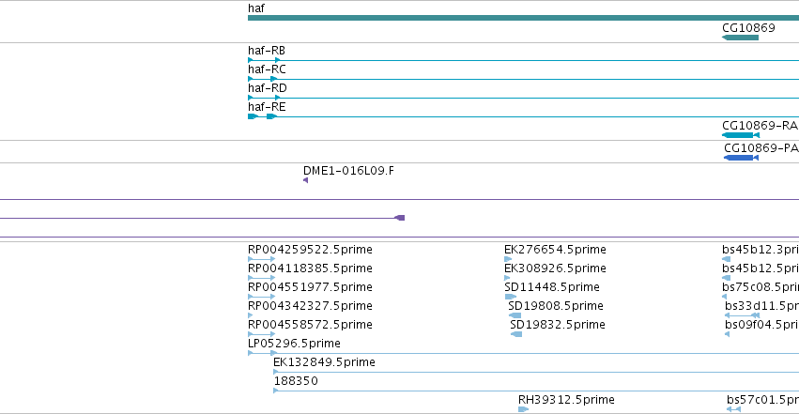This screenshot has height=414, width=799.
Task: Click the CG10869 gene arrow glyph
Action: (x=741, y=38)
